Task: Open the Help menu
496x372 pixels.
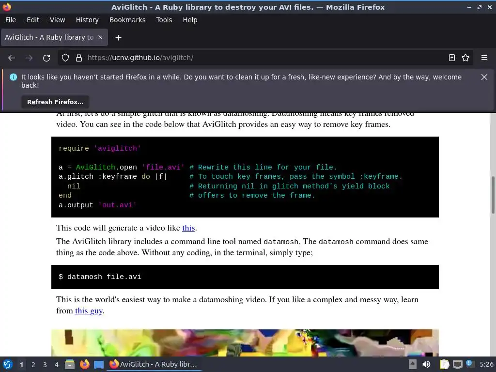Action: (190, 20)
